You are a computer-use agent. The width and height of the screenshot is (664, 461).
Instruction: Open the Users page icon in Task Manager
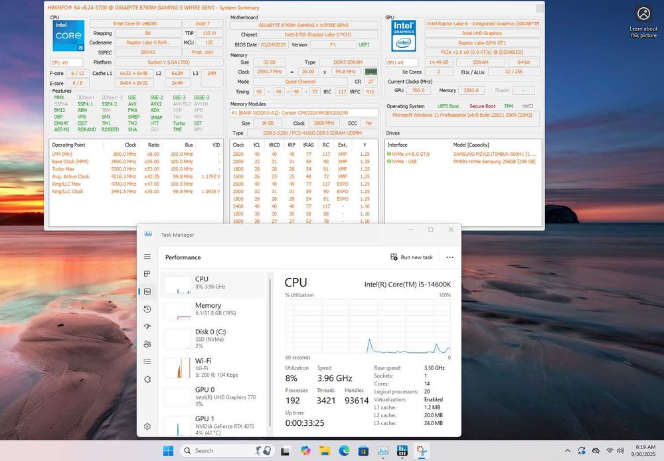pos(147,344)
